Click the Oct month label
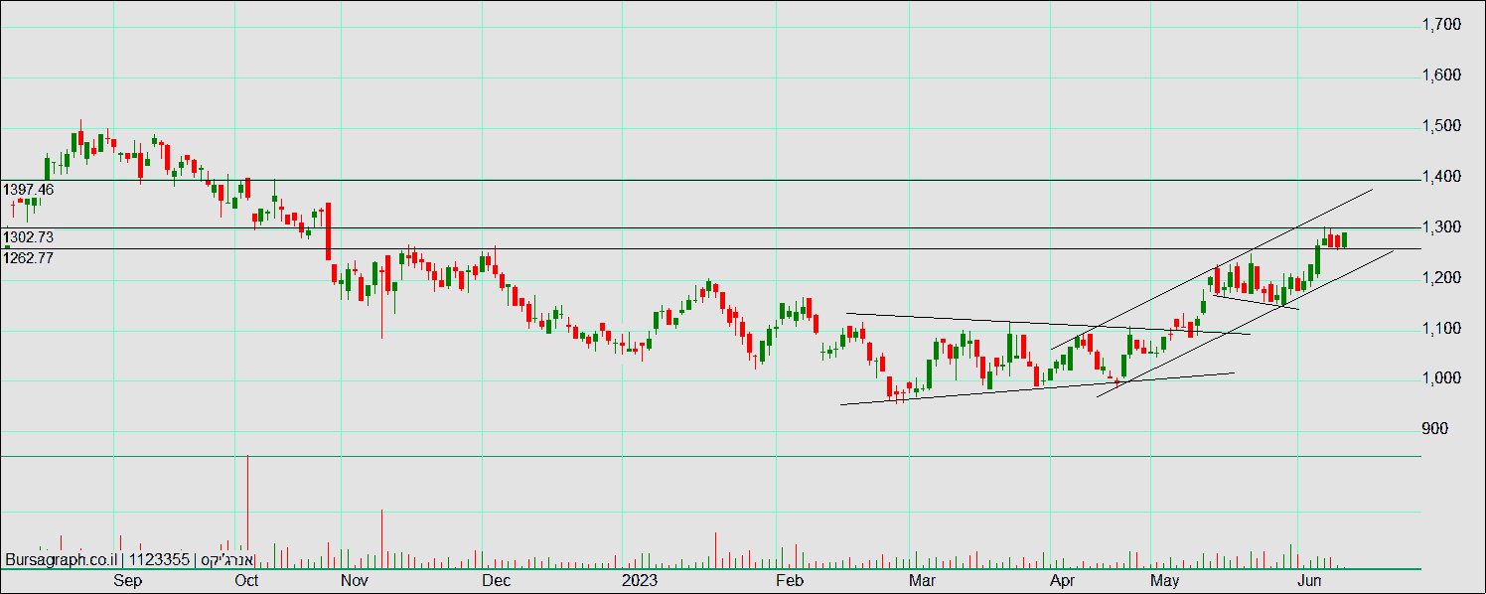The image size is (1486, 594). click(x=245, y=580)
